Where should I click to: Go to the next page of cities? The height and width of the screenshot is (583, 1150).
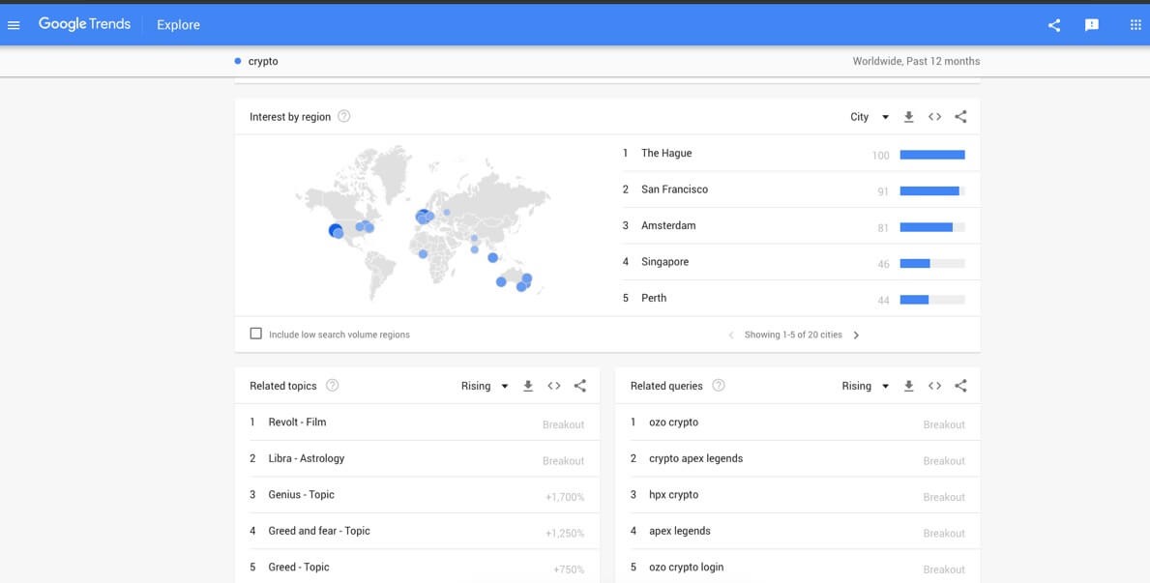coord(856,335)
